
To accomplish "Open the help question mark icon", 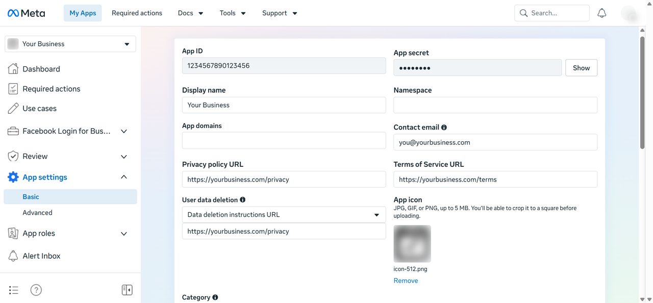I will pyautogui.click(x=36, y=290).
